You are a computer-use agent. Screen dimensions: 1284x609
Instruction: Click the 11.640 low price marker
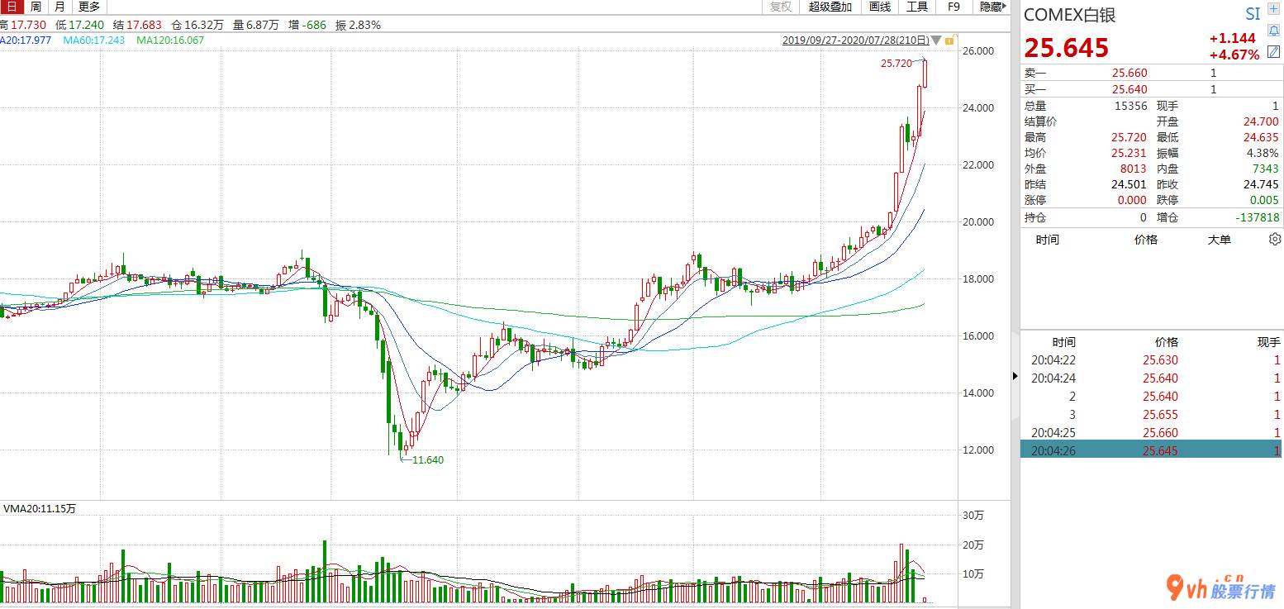tap(428, 459)
